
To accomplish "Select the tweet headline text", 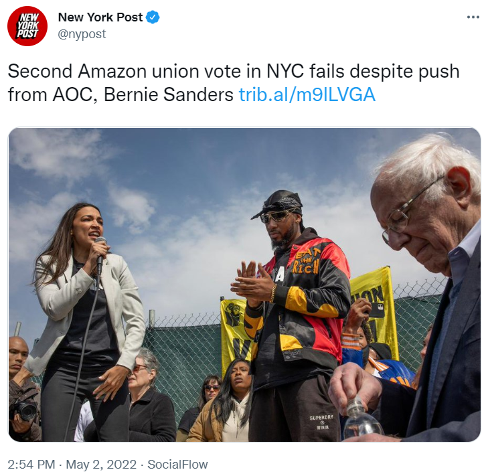I will [234, 83].
